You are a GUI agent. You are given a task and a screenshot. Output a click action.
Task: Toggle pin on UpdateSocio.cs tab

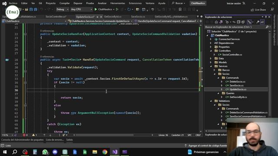pos(97,17)
